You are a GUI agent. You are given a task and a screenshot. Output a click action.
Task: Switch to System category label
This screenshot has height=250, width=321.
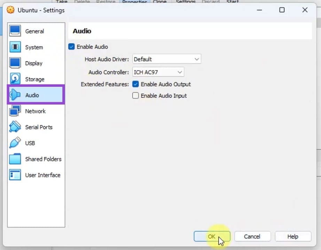click(34, 47)
